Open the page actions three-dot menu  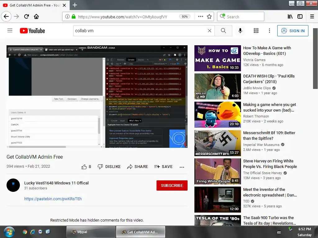200,17
